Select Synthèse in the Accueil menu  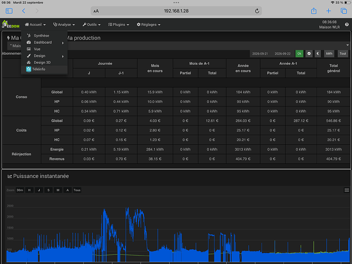click(x=42, y=36)
